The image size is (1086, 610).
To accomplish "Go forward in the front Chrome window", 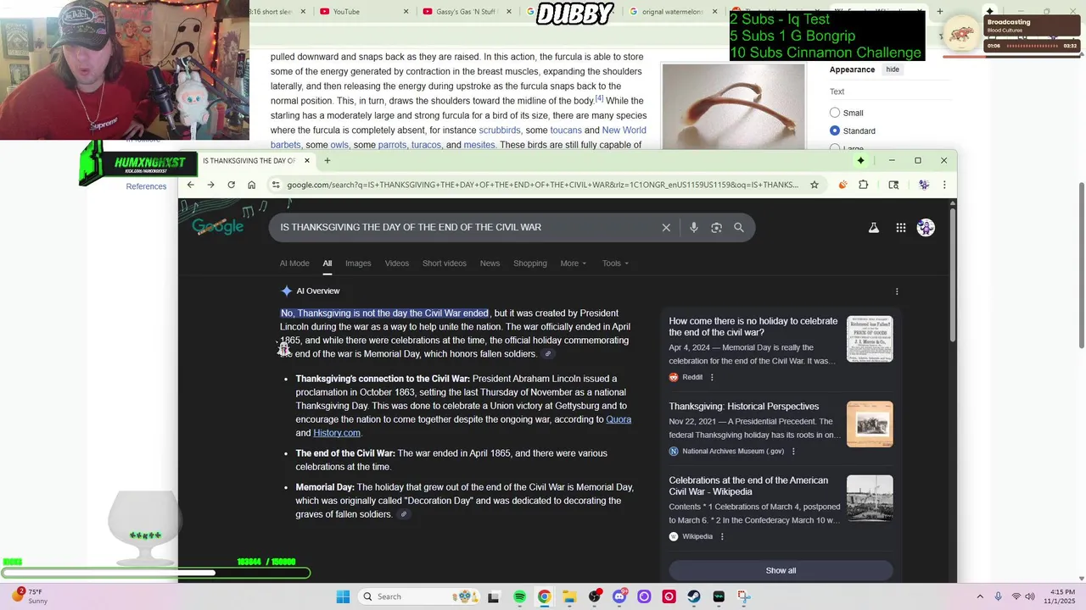I will (210, 185).
